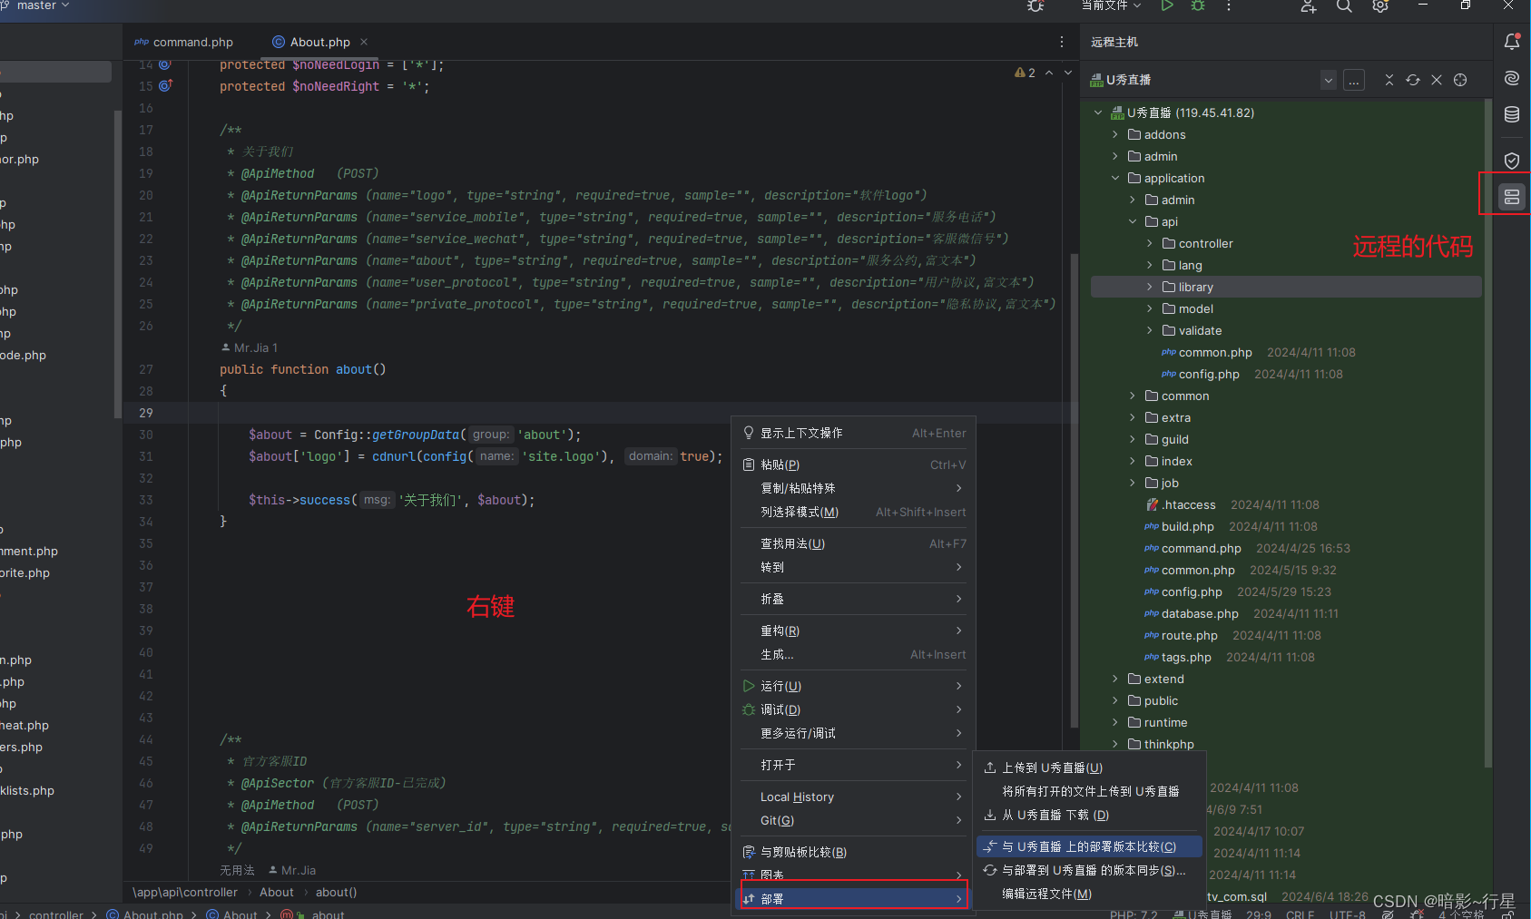Click the Remote Host tree scrollbar

(x=1487, y=435)
